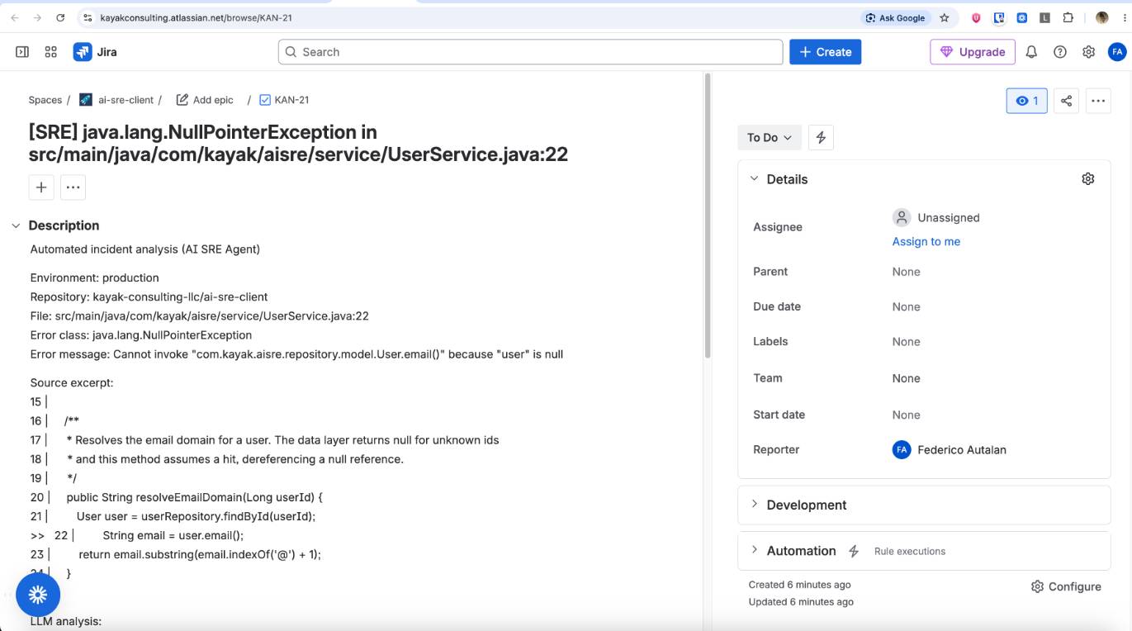This screenshot has height=631, width=1132.
Task: Click the browser address bar URL
Action: (196, 17)
